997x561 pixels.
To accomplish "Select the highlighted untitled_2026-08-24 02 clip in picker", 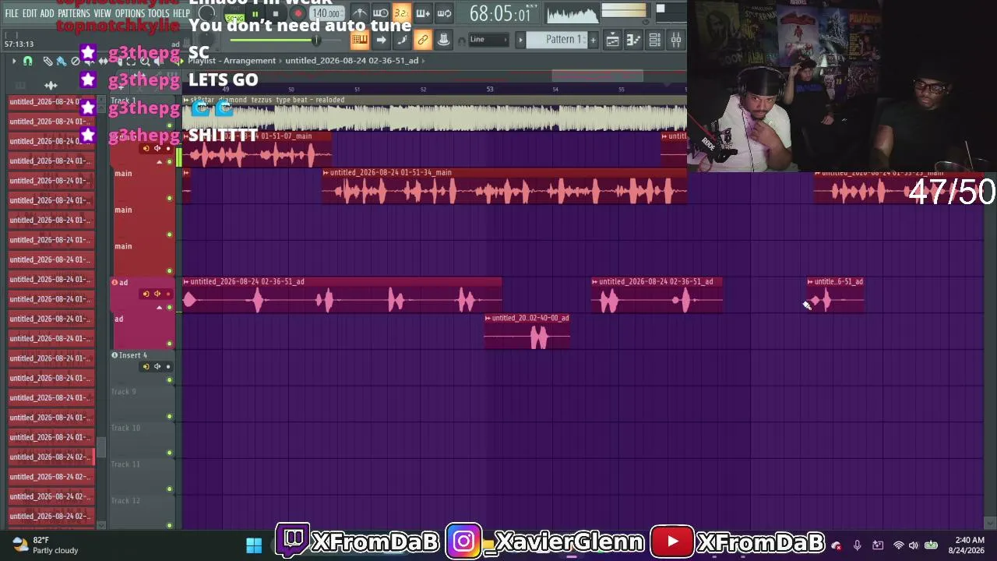I will tap(51, 457).
